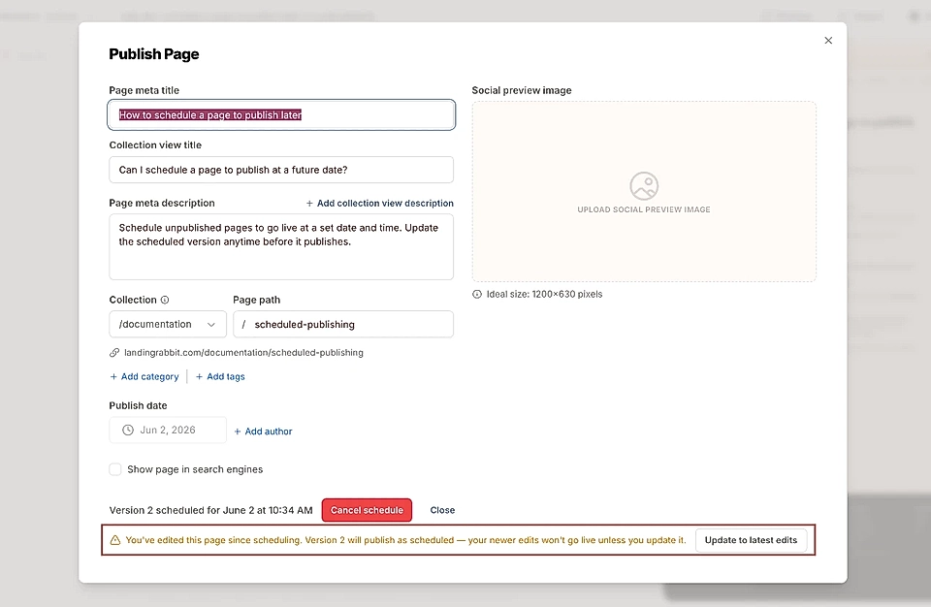931x607 pixels.
Task: Click the Social preview image label
Action: point(522,90)
